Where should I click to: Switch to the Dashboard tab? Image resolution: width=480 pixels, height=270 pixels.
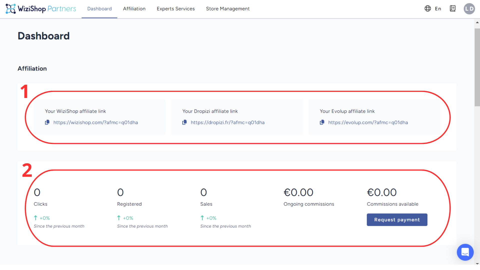(99, 9)
